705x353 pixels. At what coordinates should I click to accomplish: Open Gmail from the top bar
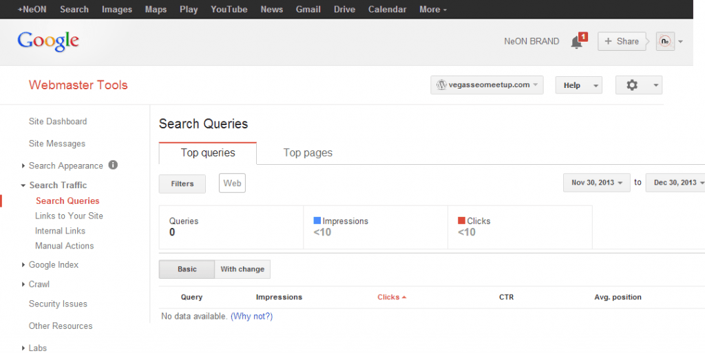coord(308,10)
